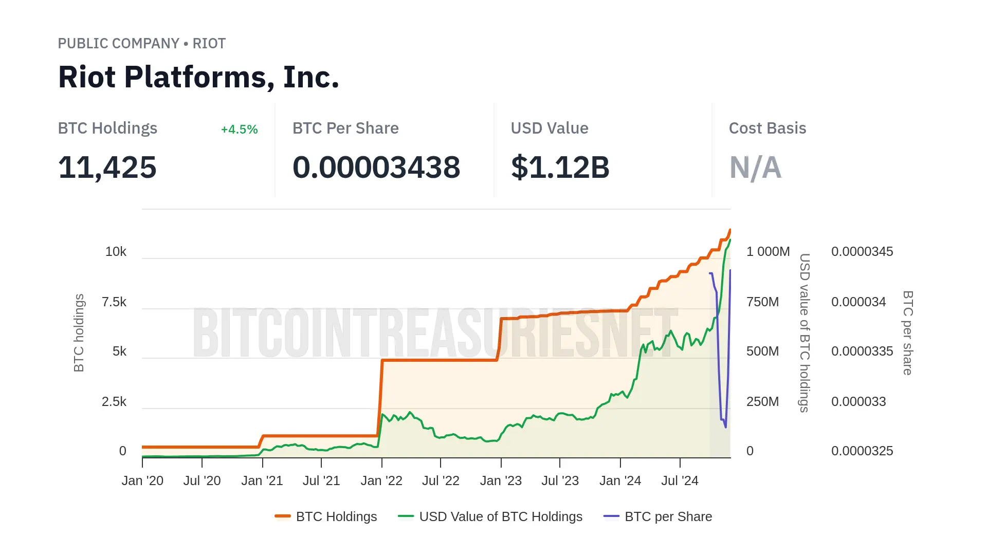Click the USD value of BTC holdings axis title
This screenshot has width=987, height=555.
click(x=805, y=333)
